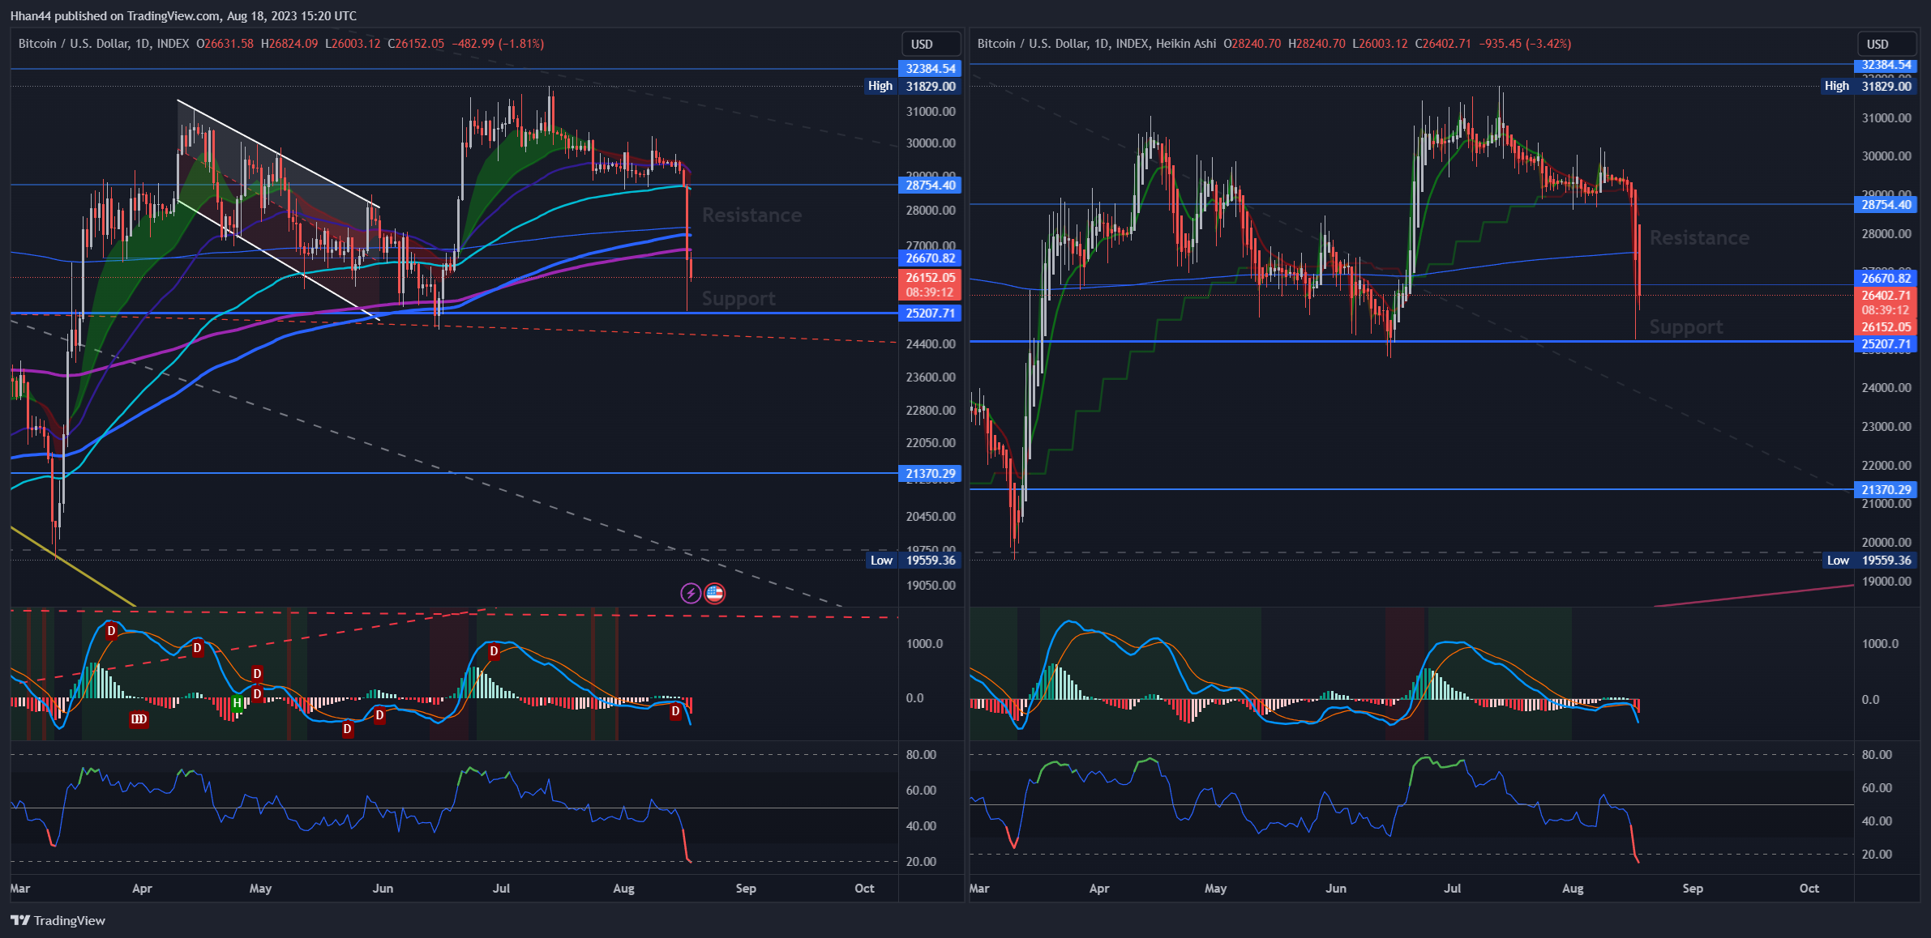Viewport: 1931px width, 938px height.
Task: Click Jun on right chart time axis
Action: (1336, 889)
